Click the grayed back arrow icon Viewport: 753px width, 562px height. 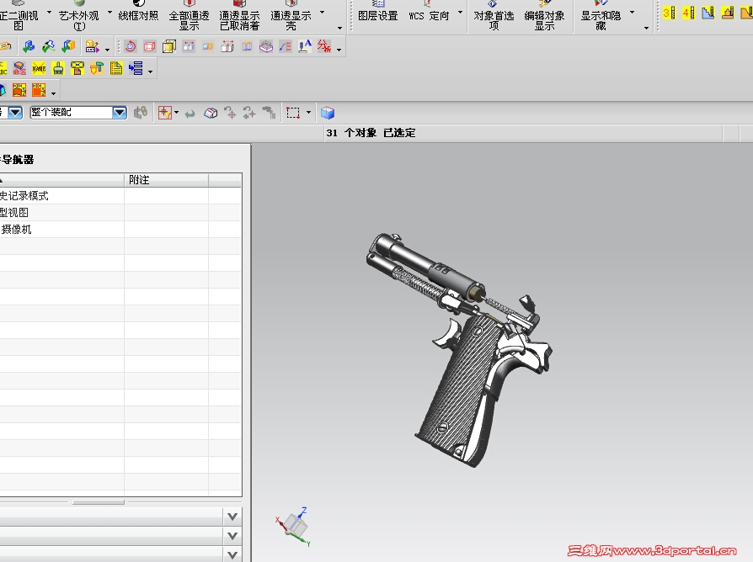(190, 114)
